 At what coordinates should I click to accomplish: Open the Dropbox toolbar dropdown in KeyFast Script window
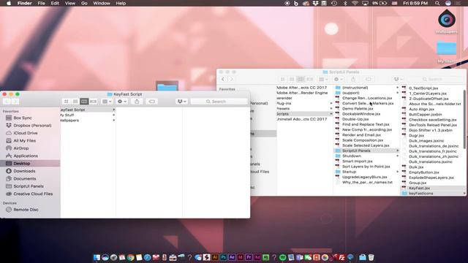click(x=181, y=102)
